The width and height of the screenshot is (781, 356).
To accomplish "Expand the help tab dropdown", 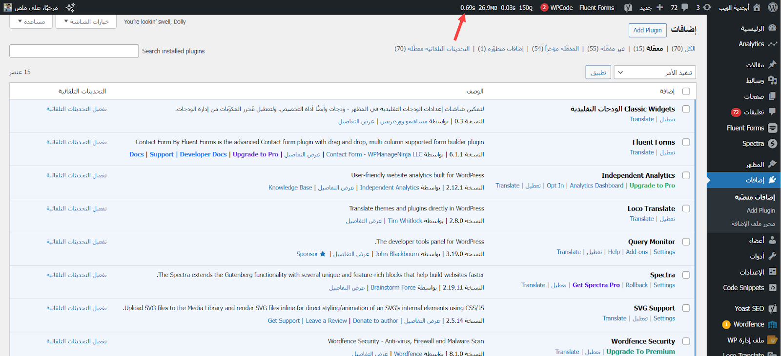I will coord(31,21).
